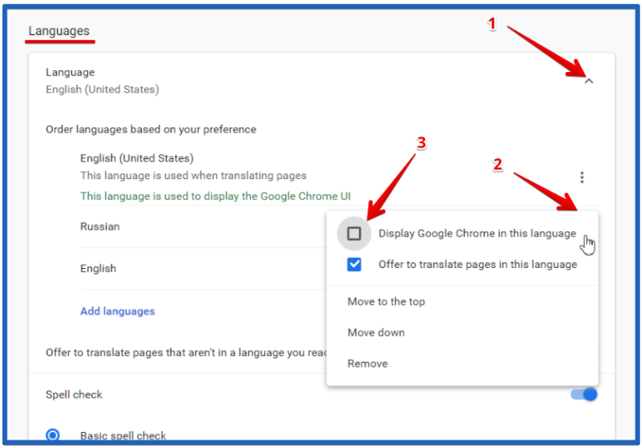The width and height of the screenshot is (644, 448).
Task: Click Remove in the language menu
Action: coord(367,363)
